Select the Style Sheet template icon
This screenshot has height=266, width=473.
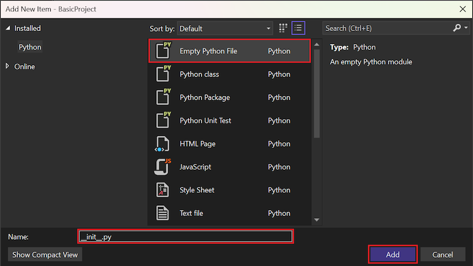163,190
